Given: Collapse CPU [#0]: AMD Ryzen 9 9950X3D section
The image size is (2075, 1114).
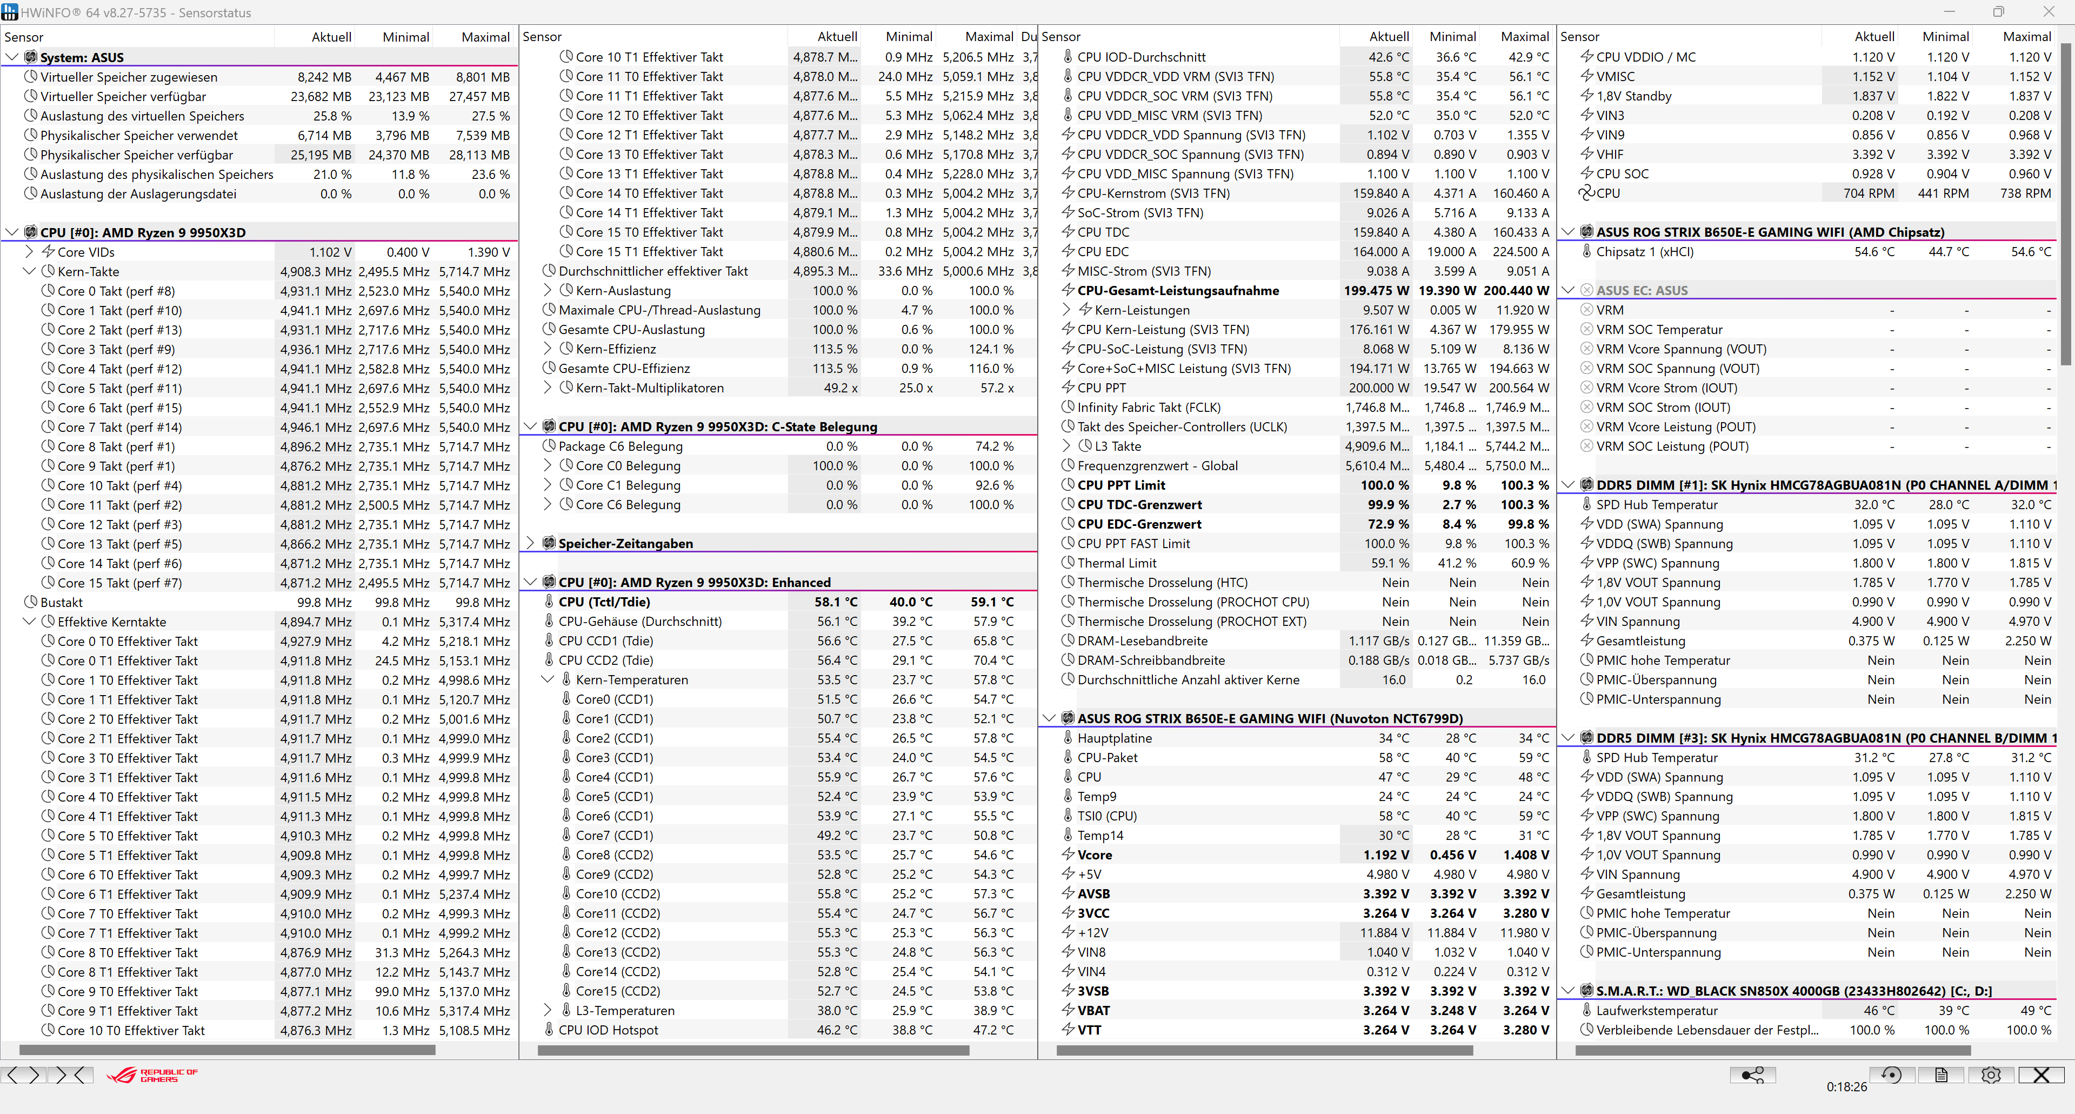Looking at the screenshot, I should click(11, 232).
